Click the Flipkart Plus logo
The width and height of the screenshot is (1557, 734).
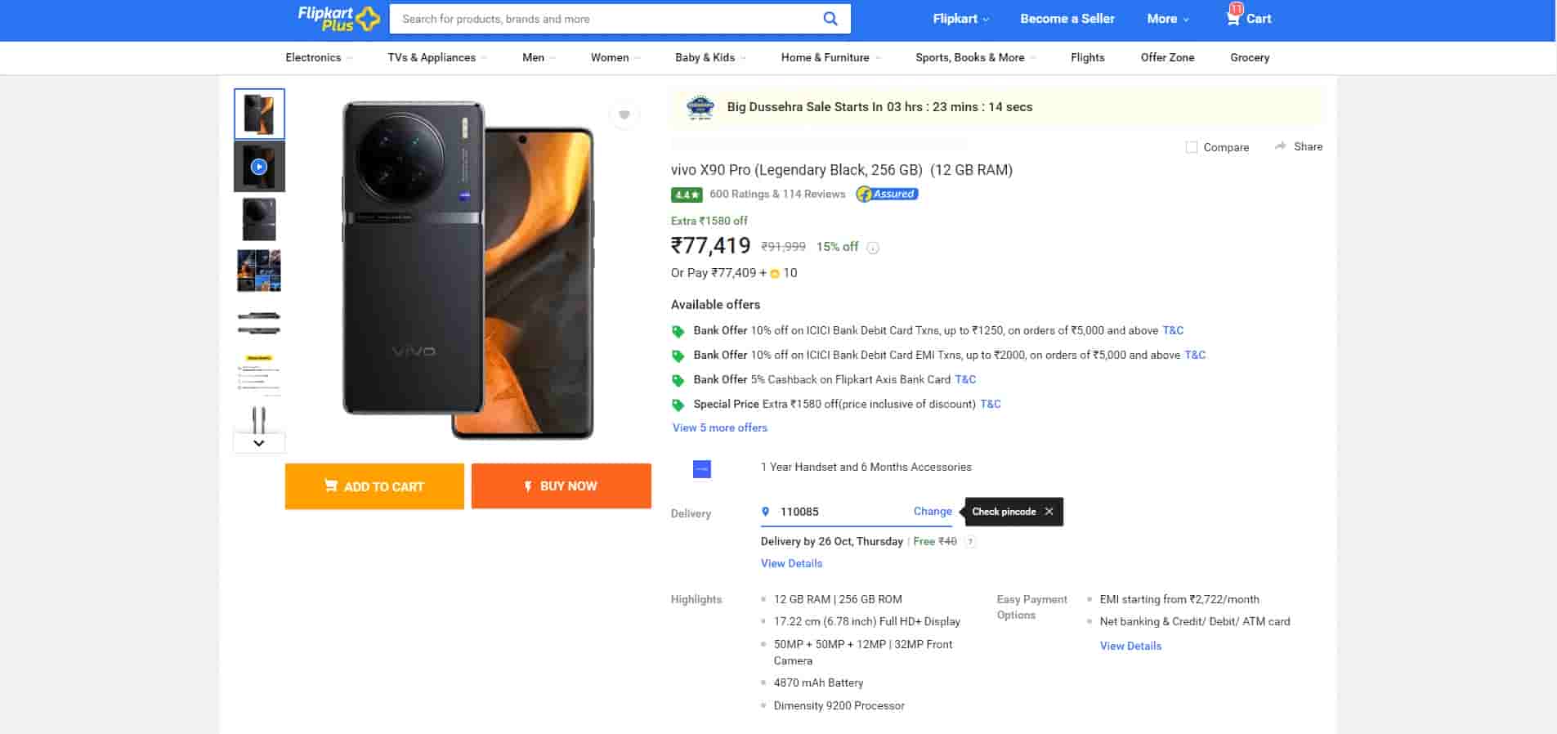(338, 19)
